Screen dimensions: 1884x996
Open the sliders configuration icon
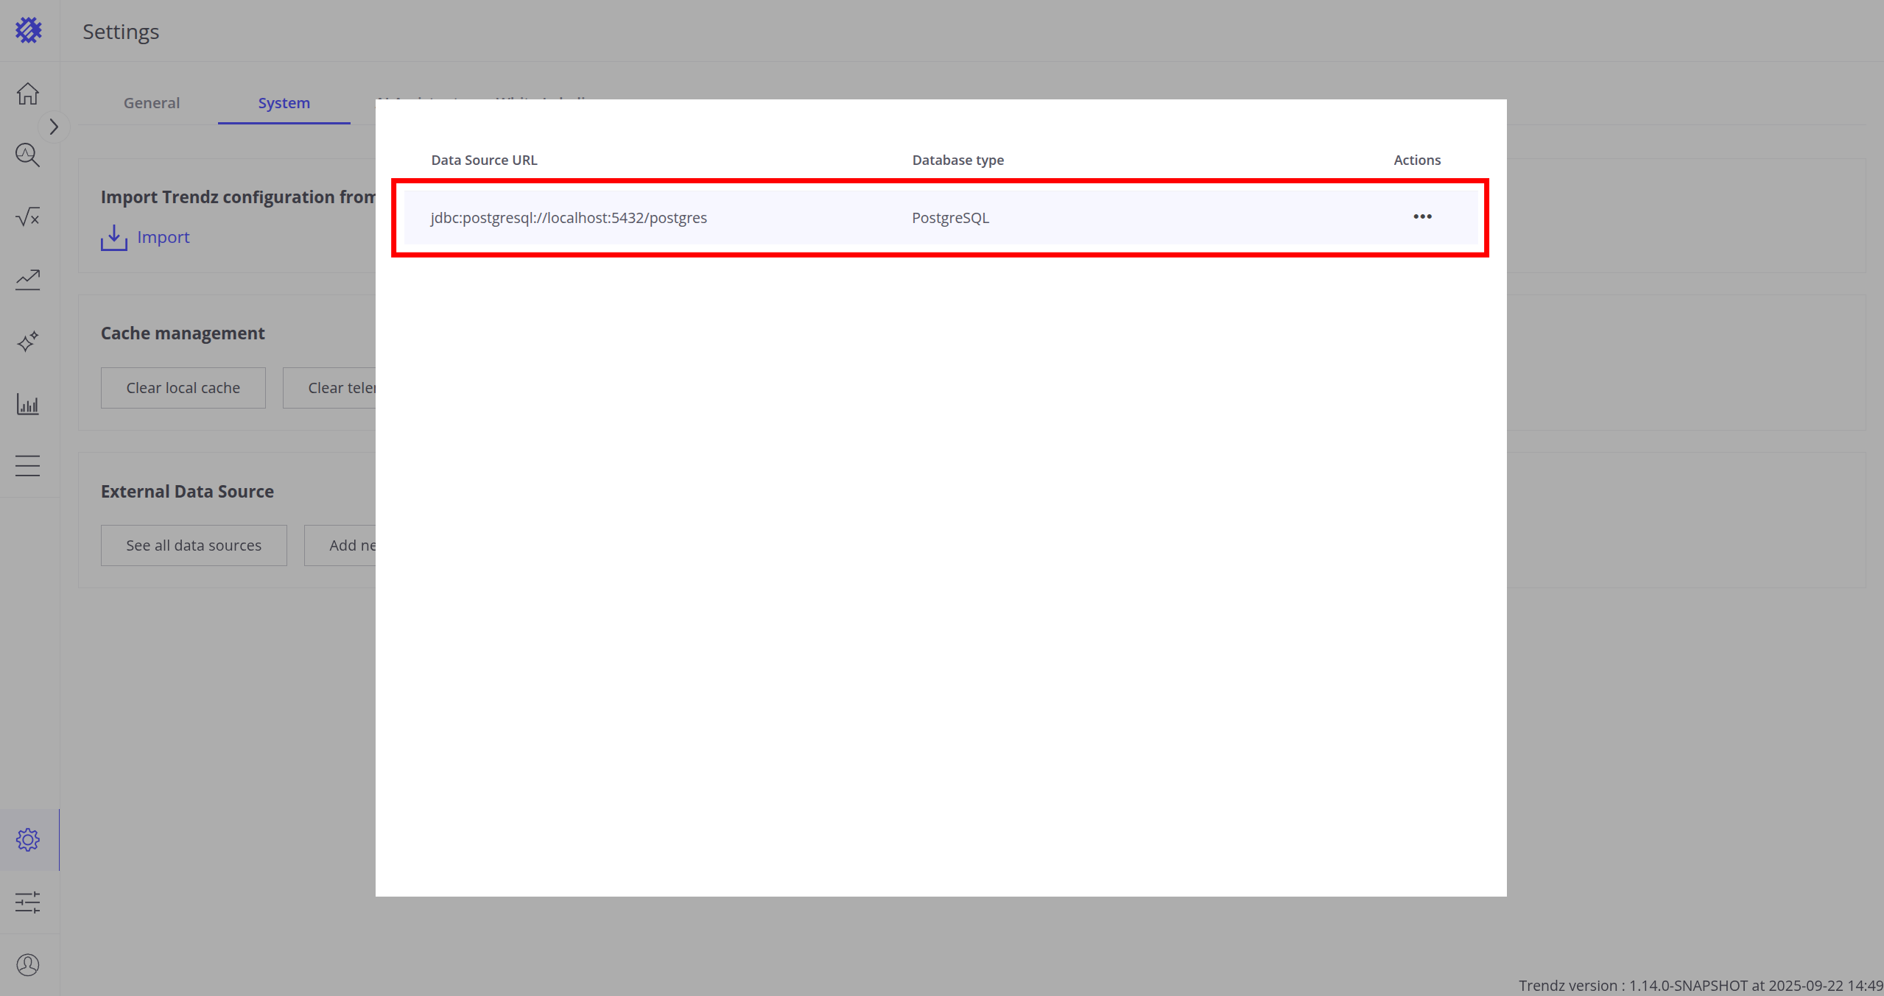pos(28,903)
